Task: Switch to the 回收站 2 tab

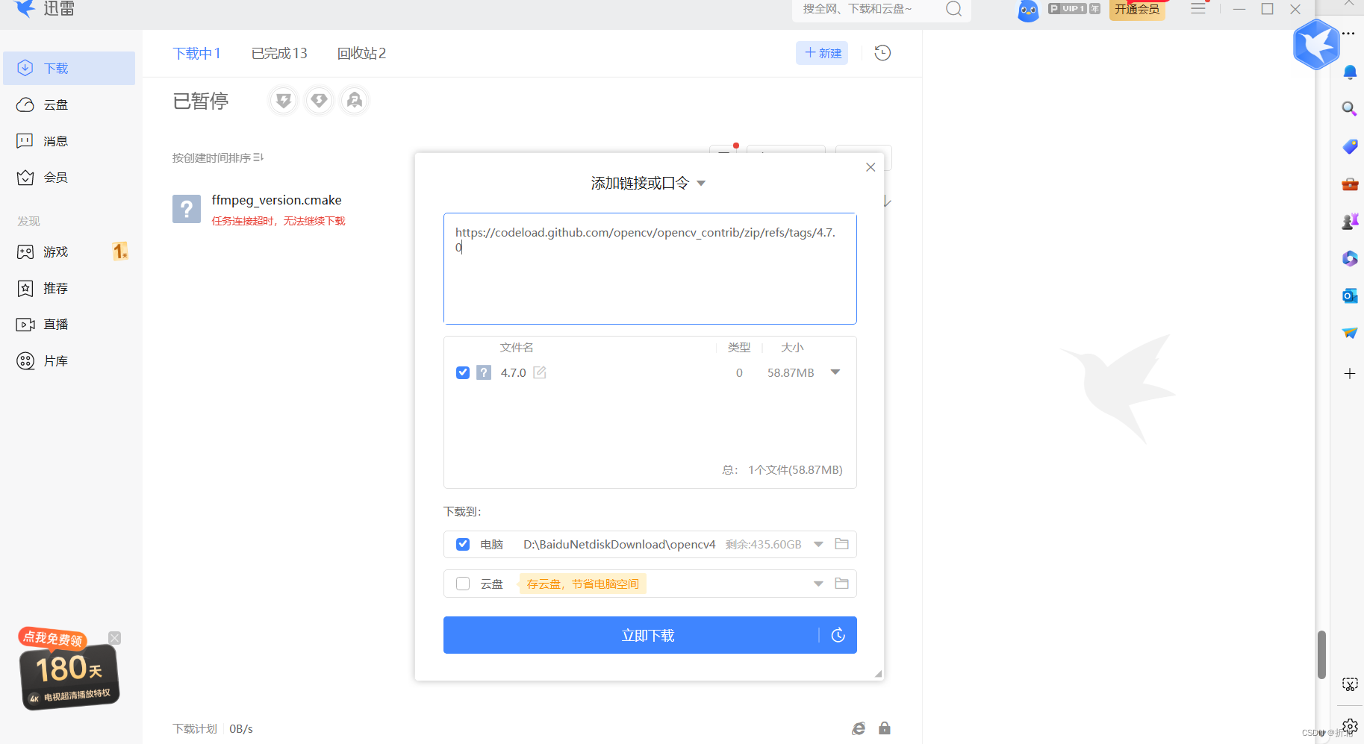Action: point(361,53)
